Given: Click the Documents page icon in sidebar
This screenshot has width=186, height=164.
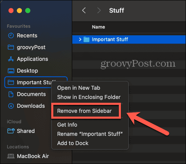Looking at the screenshot, I should (11, 94).
